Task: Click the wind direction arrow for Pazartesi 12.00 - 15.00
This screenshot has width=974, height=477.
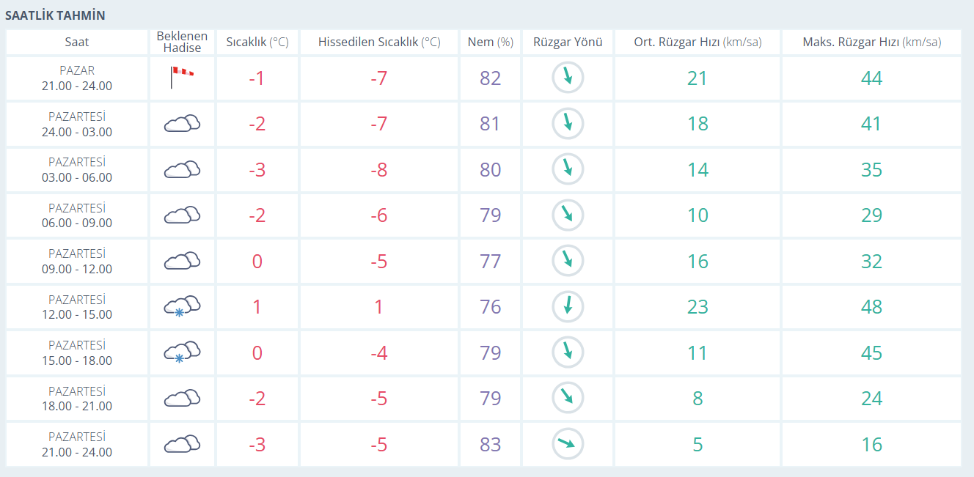Action: click(x=567, y=306)
